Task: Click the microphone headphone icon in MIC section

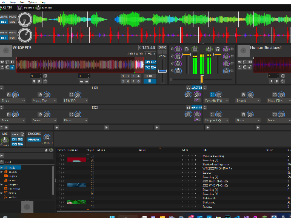Action: point(22,134)
